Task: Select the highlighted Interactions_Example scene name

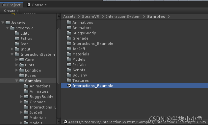Action: (x=93, y=86)
